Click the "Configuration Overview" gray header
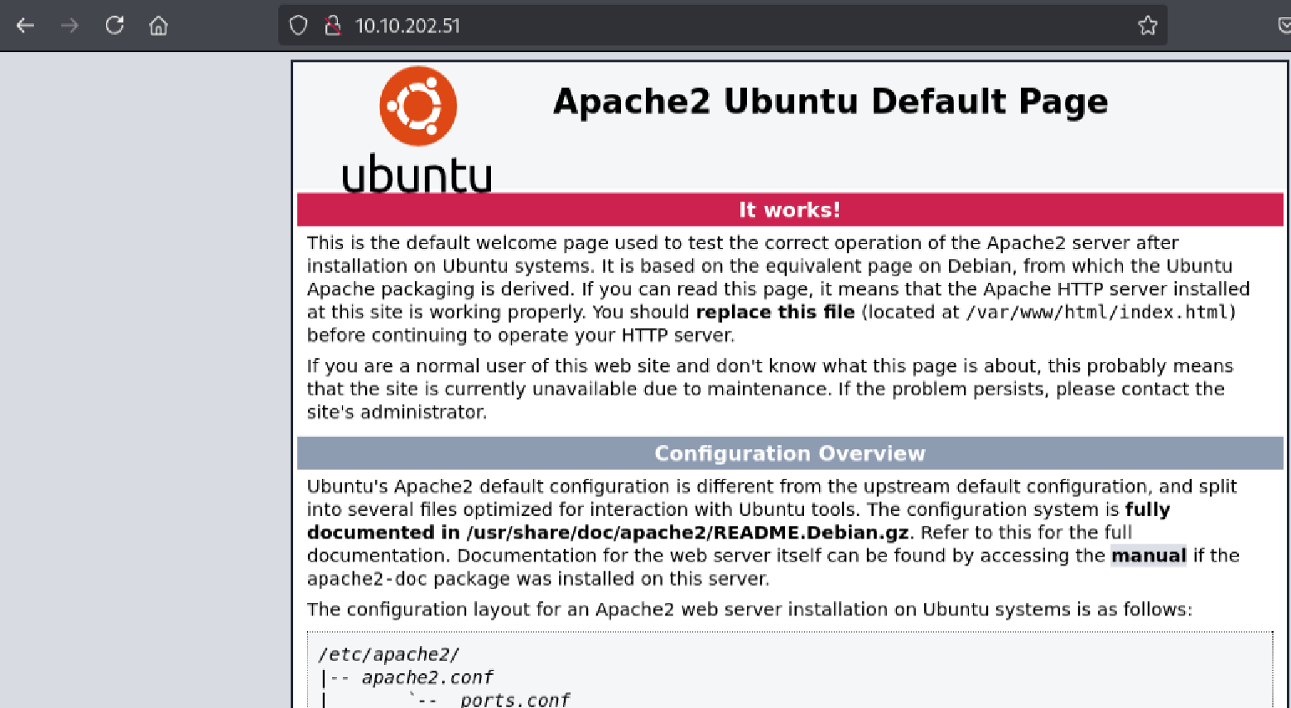Image resolution: width=1291 pixels, height=708 pixels. point(788,453)
